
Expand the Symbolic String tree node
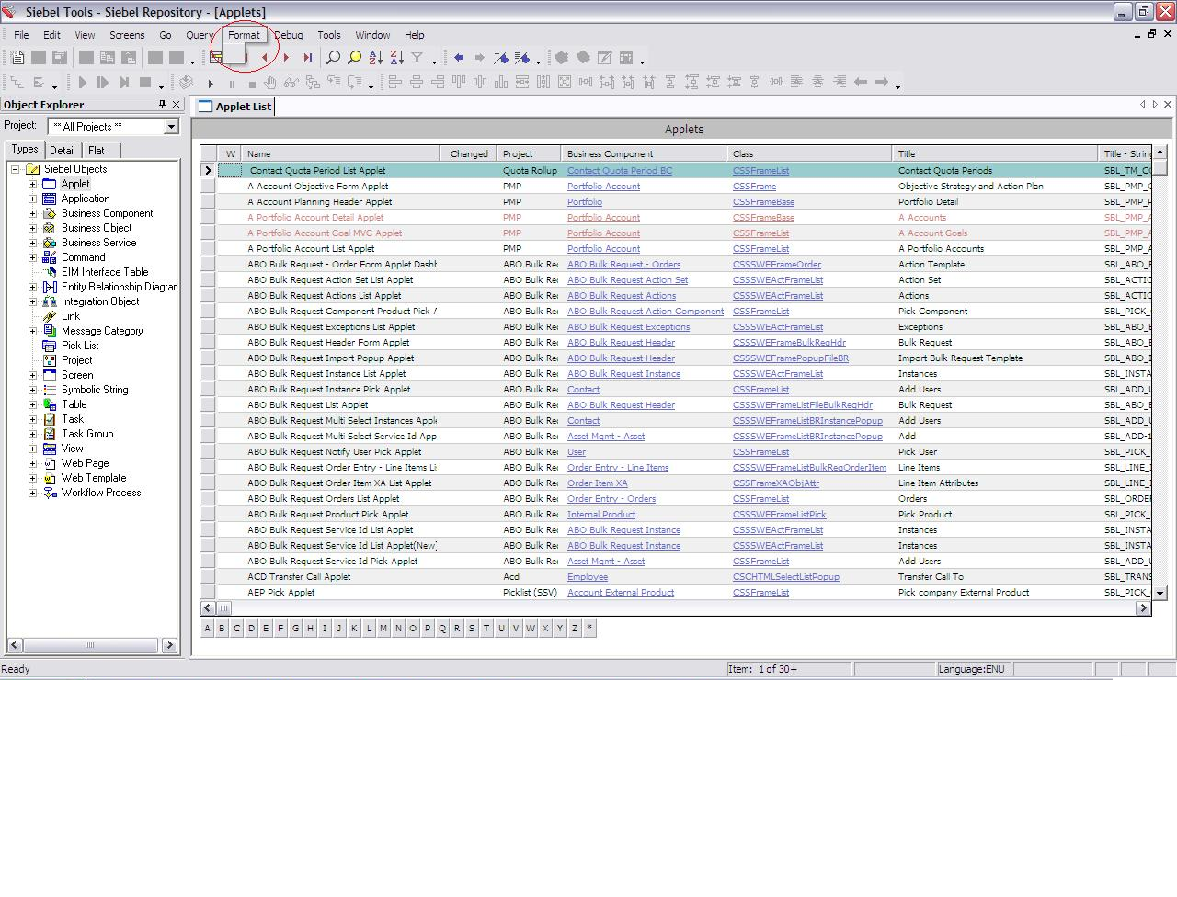click(x=33, y=390)
